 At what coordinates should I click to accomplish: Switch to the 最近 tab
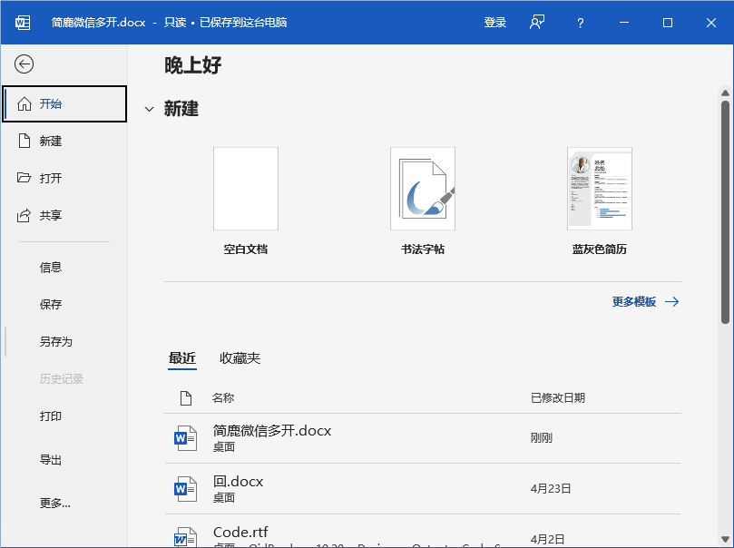182,358
